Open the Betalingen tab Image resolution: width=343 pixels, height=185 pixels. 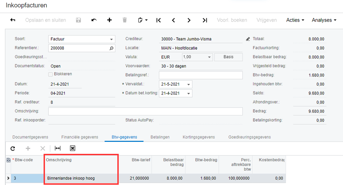[x=160, y=137]
